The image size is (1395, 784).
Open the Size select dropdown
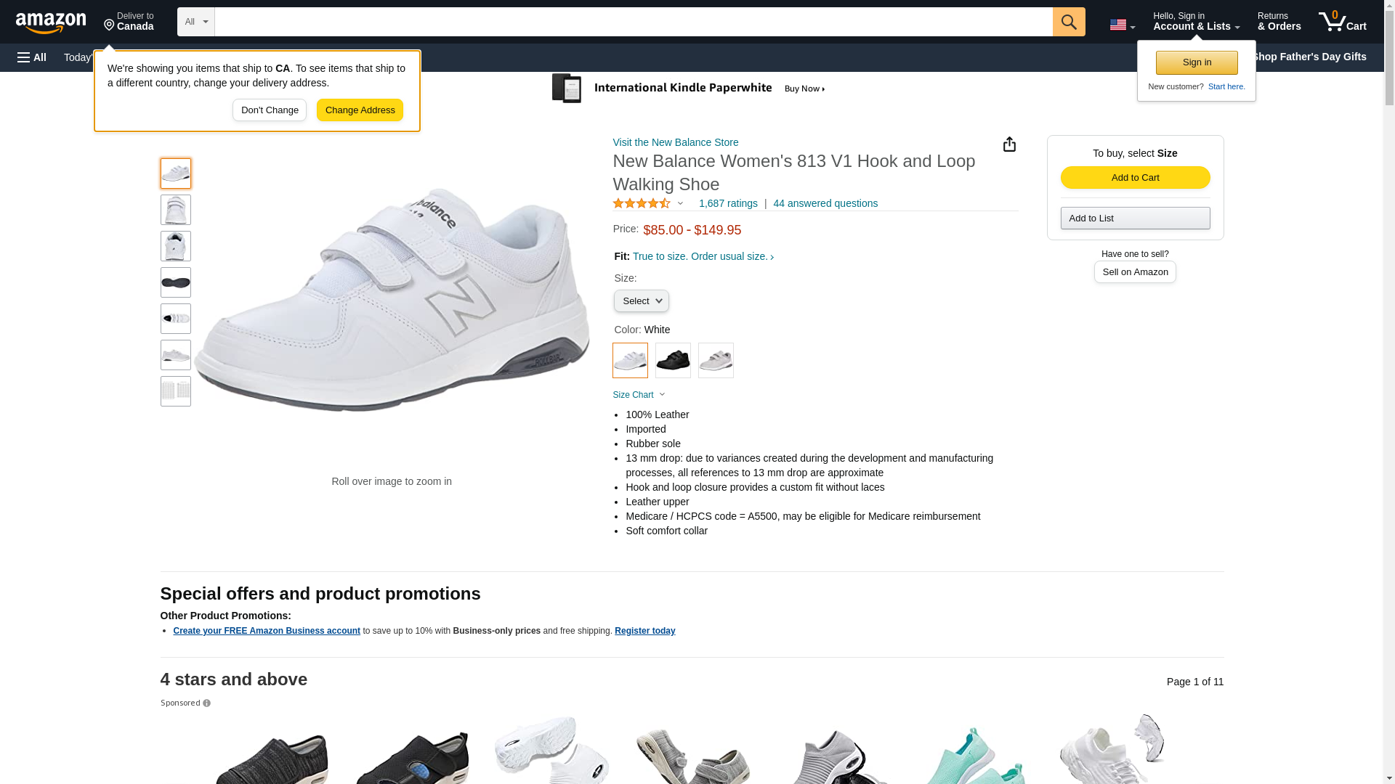click(641, 301)
